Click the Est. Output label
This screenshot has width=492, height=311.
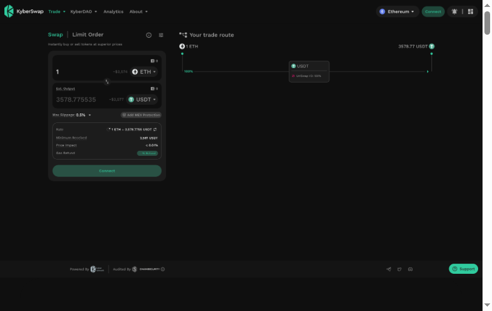pyautogui.click(x=65, y=89)
